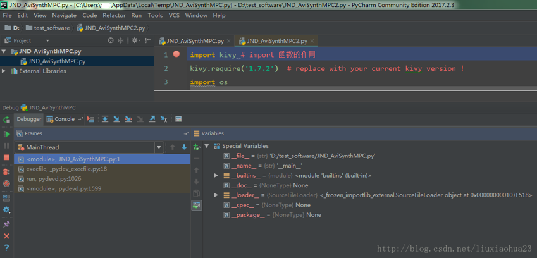This screenshot has width=537, height=258.
Task: Open the VCS menu
Action: pyautogui.click(x=174, y=15)
